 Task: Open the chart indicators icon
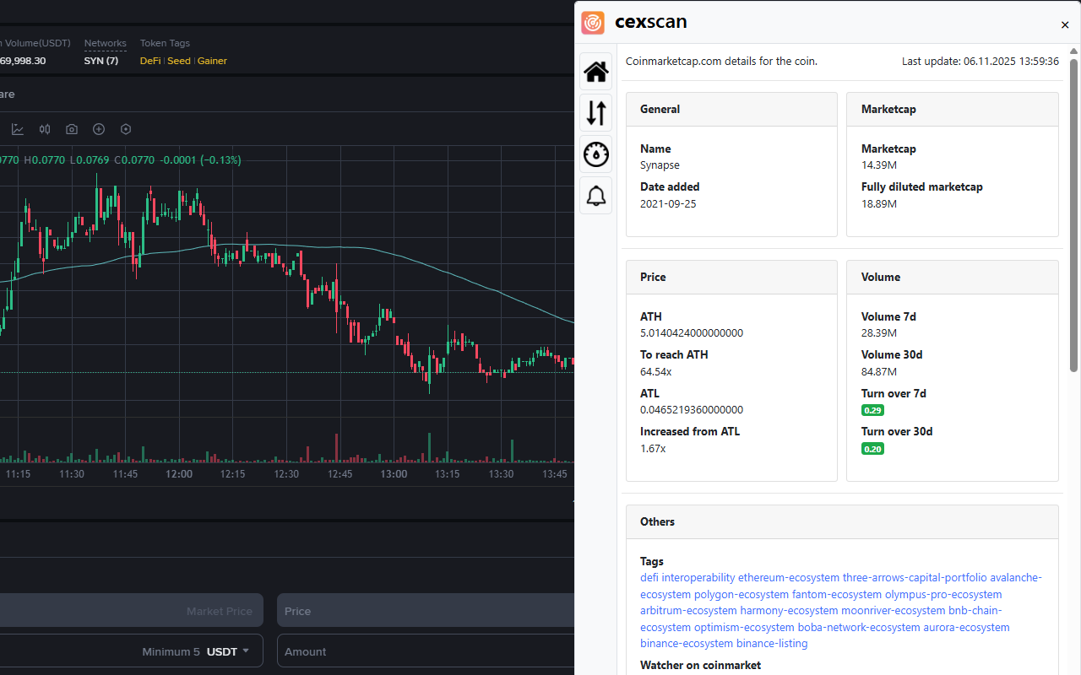coord(18,129)
